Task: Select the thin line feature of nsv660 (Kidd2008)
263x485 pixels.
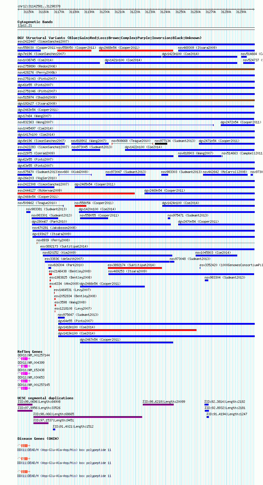Action: (75, 175)
